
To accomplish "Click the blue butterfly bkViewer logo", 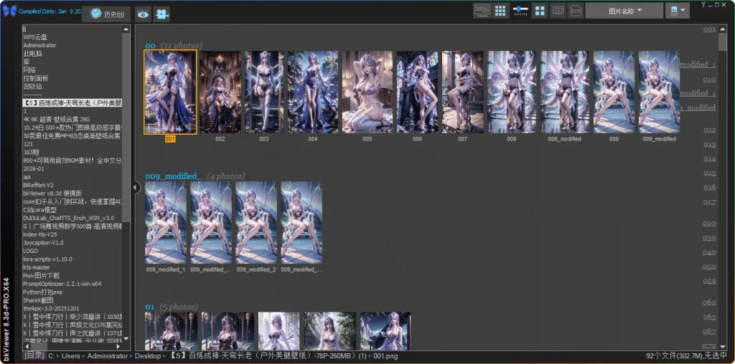I will (x=9, y=11).
